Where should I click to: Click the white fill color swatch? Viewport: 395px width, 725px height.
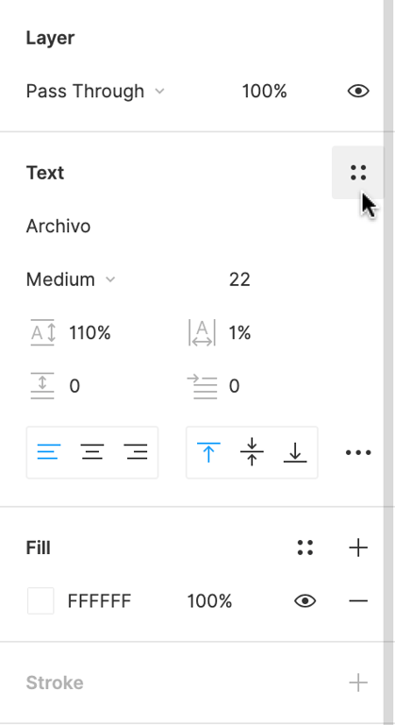tap(41, 601)
